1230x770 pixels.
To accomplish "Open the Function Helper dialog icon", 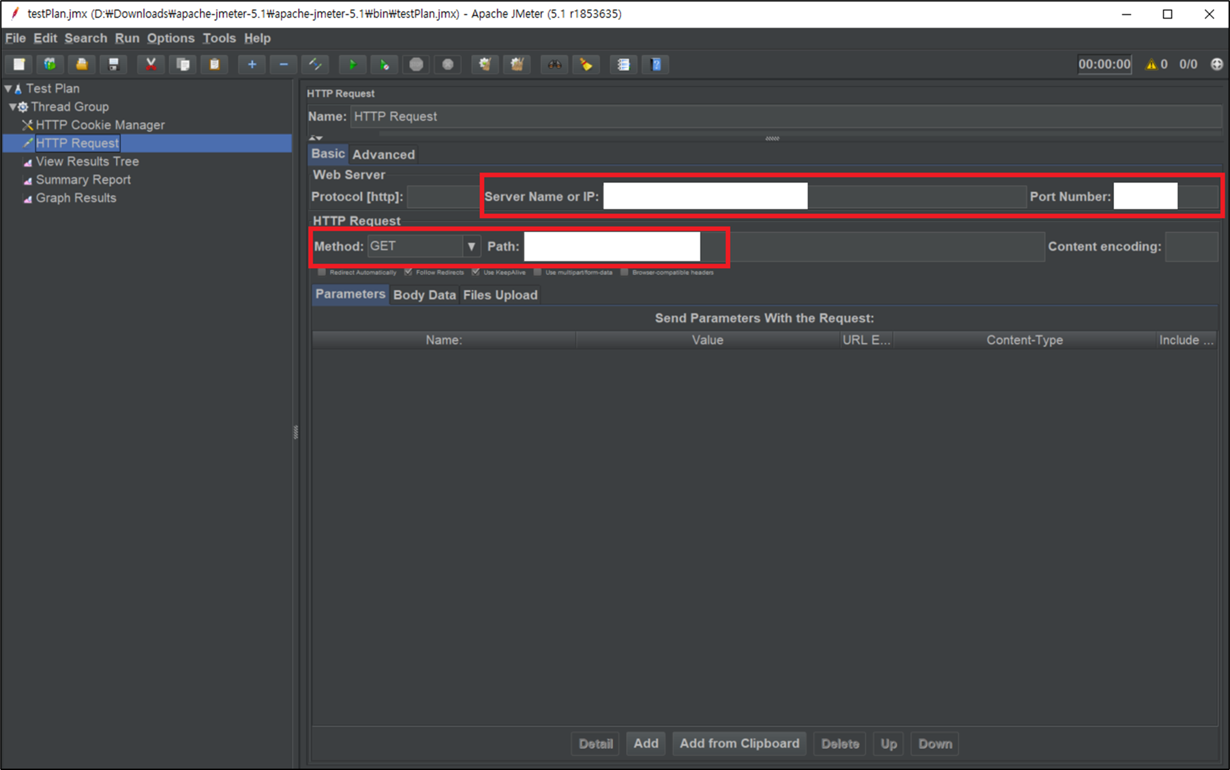I will [x=623, y=64].
